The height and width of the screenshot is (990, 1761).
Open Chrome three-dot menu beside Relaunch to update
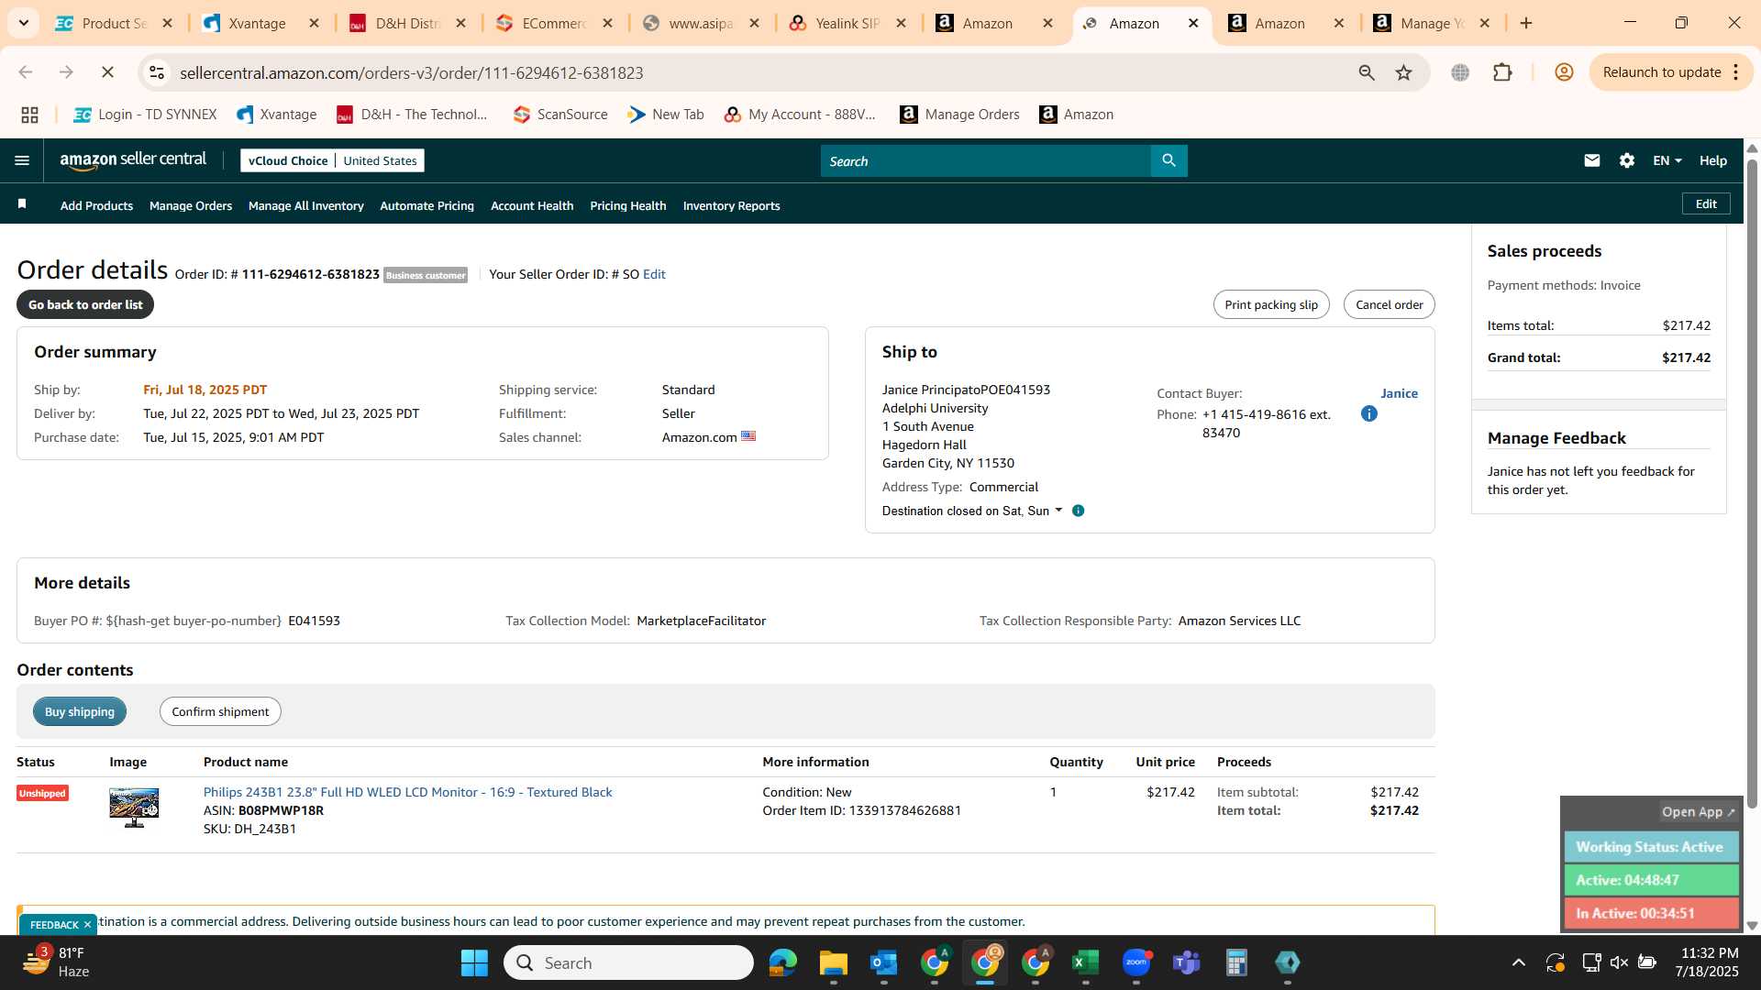1736,72
